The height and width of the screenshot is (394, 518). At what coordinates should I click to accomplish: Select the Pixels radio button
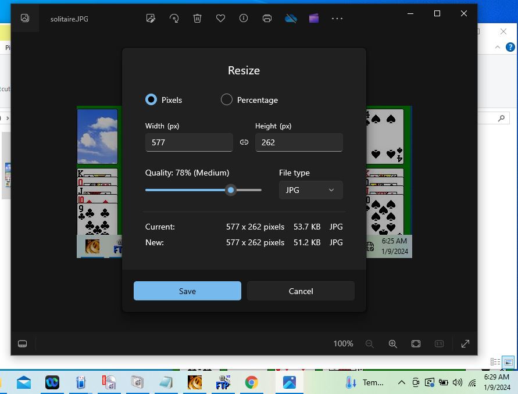[151, 99]
